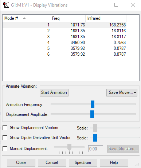Enable Show Displacement Vectors checkbox
141x168 pixels.
pos(5,128)
